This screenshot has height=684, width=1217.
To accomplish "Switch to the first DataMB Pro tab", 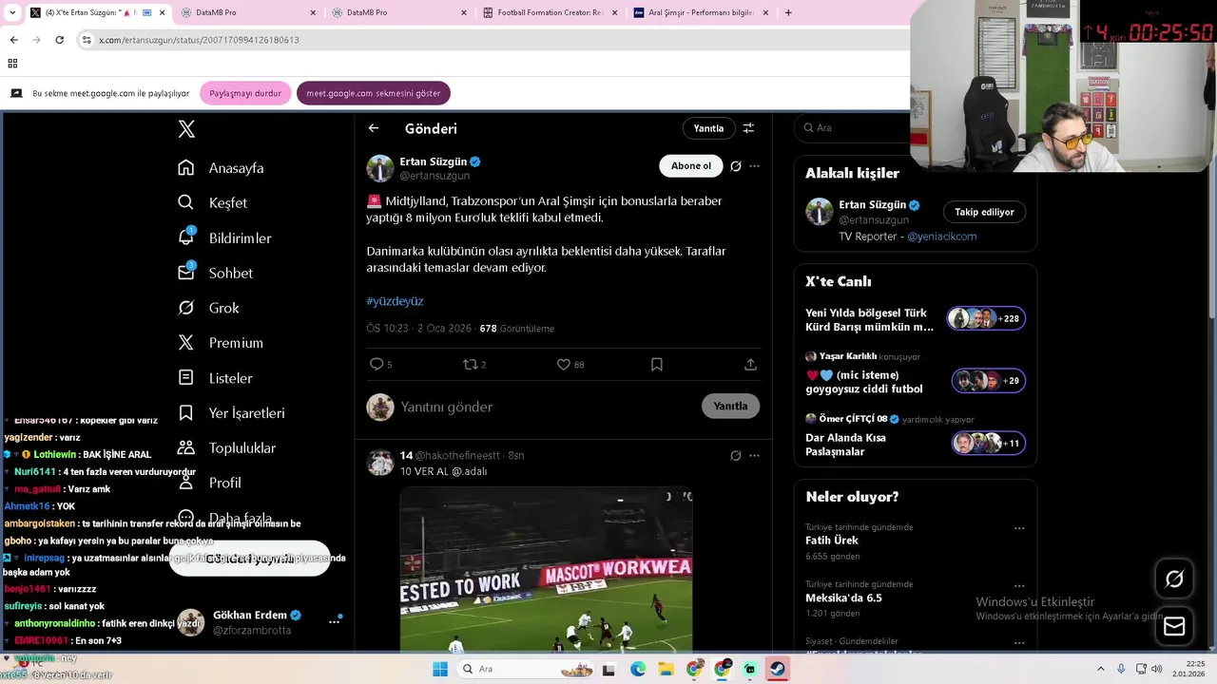I will 247,12.
